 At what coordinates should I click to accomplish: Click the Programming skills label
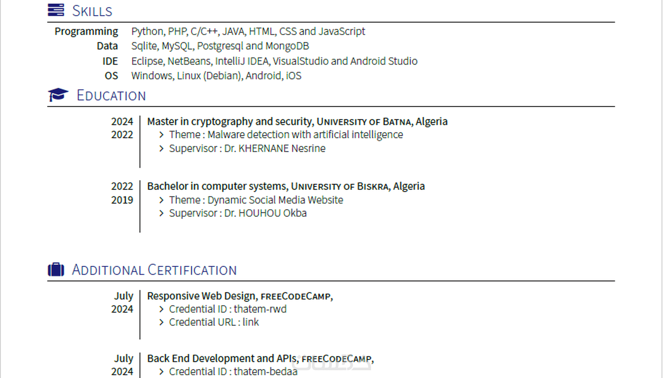tap(86, 31)
